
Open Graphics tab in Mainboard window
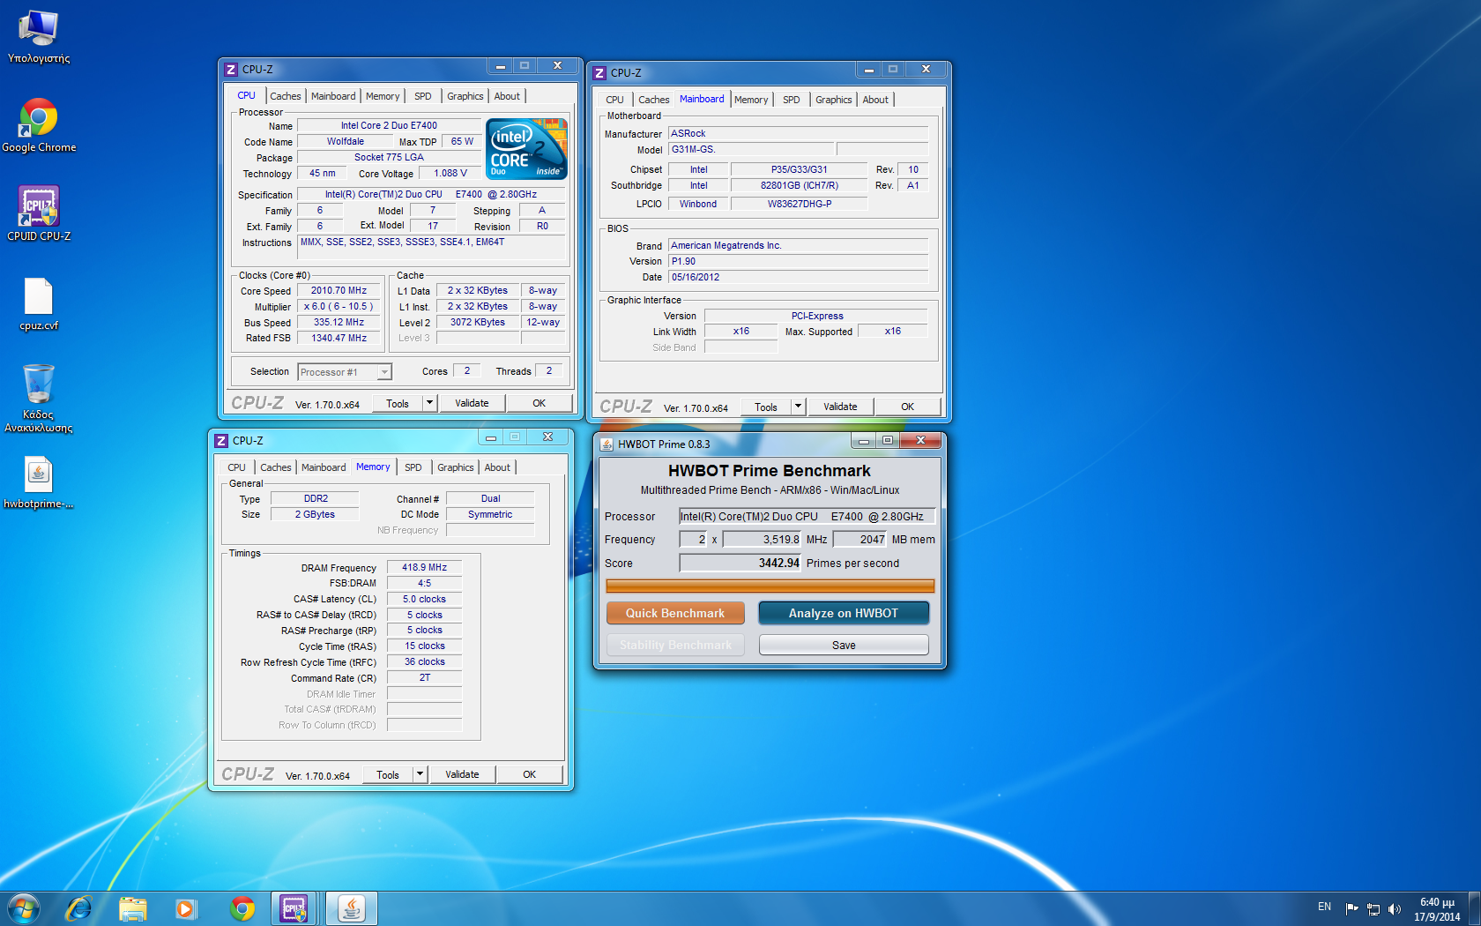coord(833,100)
